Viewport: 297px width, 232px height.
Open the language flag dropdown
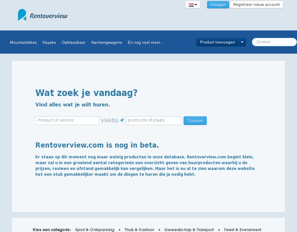pyautogui.click(x=193, y=5)
